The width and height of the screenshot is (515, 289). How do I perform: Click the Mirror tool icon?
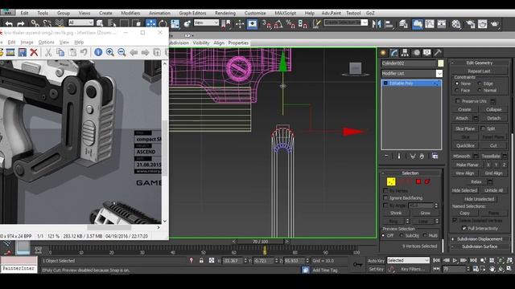(x=377, y=24)
